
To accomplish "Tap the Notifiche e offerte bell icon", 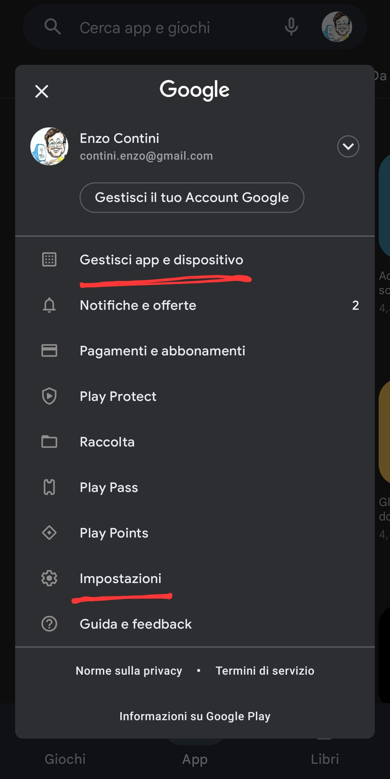I will 49,305.
